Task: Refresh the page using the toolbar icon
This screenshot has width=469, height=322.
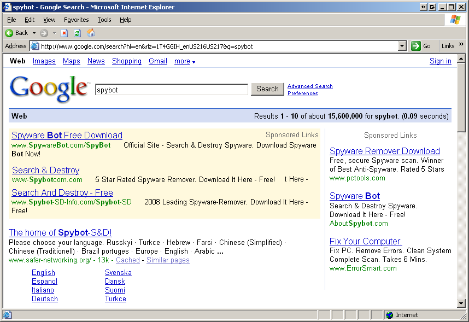Action: coord(77,33)
